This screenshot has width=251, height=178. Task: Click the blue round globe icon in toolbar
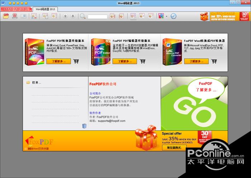[173, 16]
